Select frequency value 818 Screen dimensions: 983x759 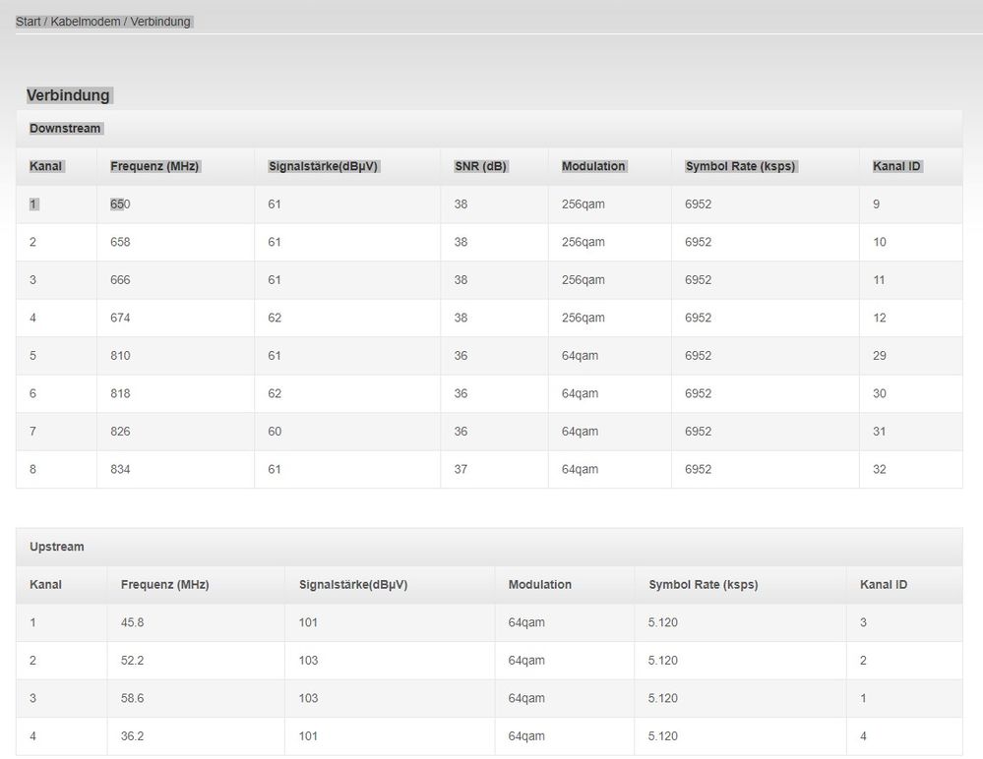[120, 394]
